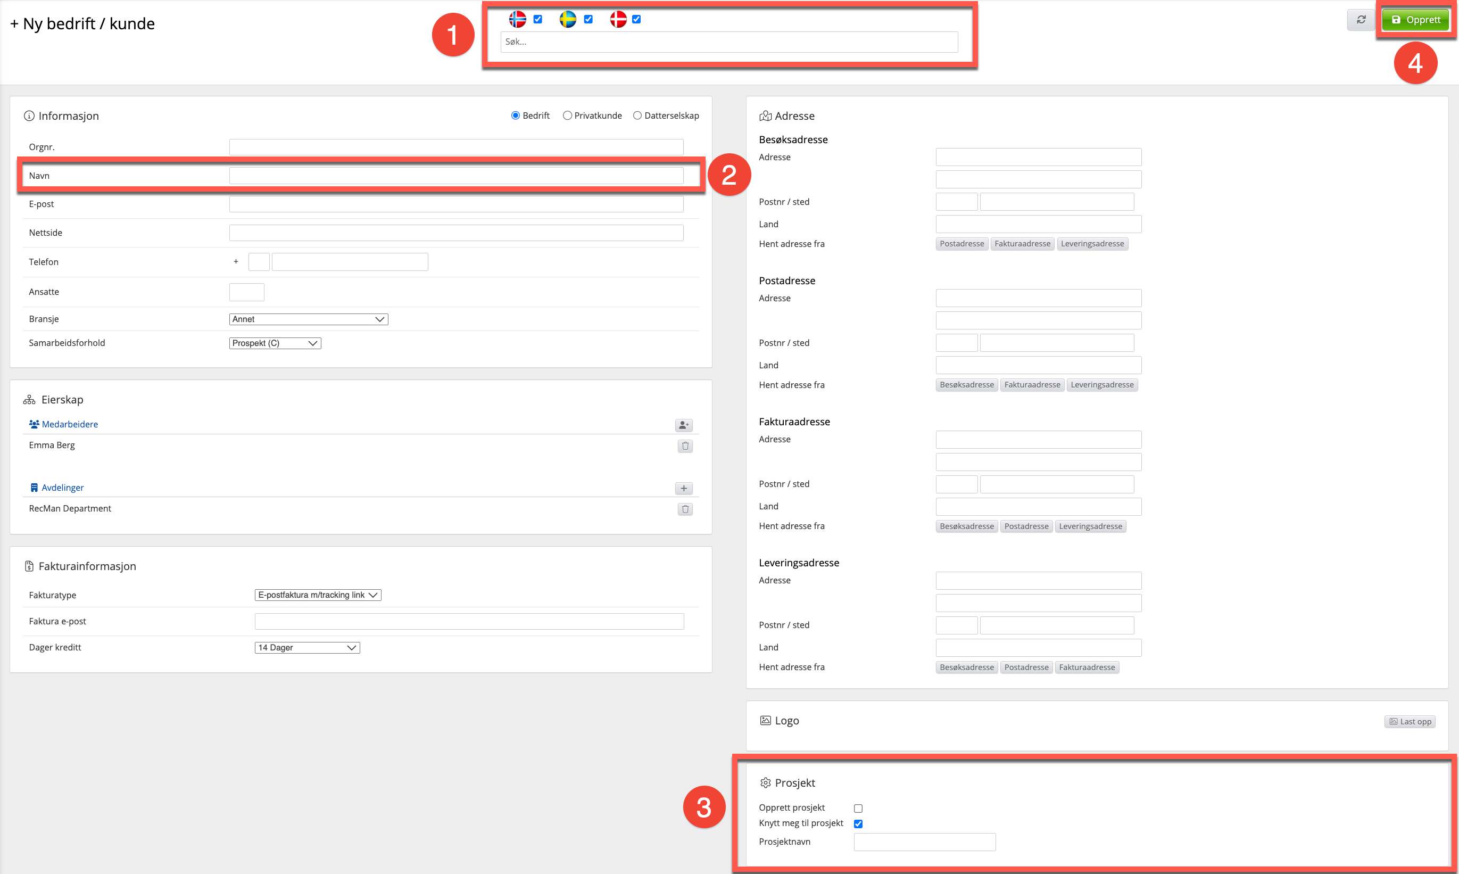
Task: Click the Besøksadresse Land field
Action: pos(1039,225)
